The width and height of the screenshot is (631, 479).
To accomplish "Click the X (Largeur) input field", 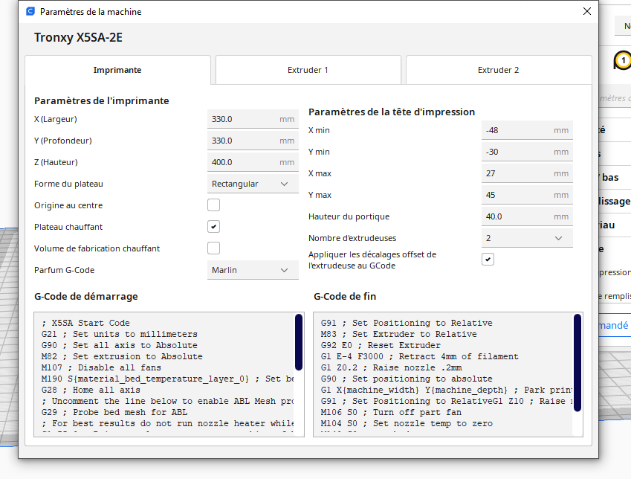I will click(x=253, y=119).
